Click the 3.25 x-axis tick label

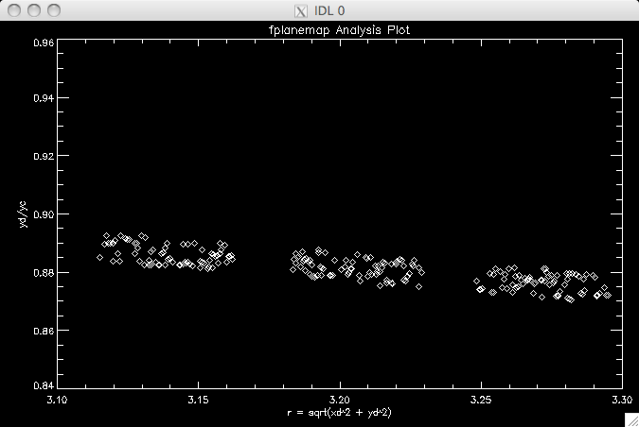(481, 401)
